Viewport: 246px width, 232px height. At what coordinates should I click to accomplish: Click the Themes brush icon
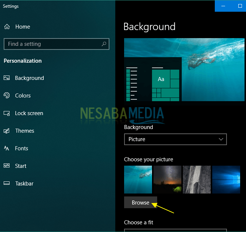point(7,131)
